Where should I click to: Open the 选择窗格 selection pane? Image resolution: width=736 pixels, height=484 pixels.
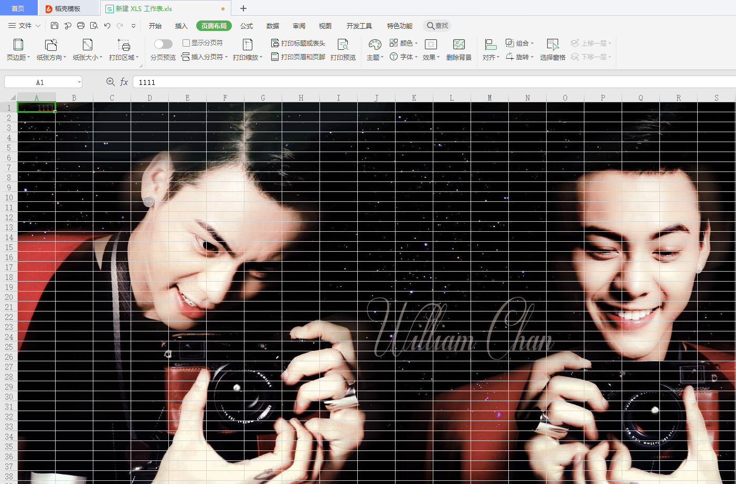click(x=553, y=50)
